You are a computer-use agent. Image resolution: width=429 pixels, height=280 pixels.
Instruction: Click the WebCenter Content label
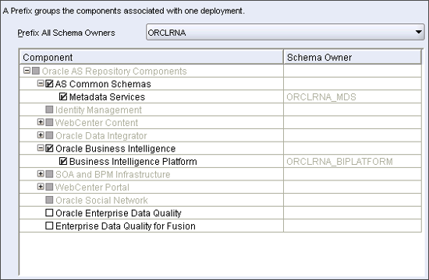click(97, 123)
